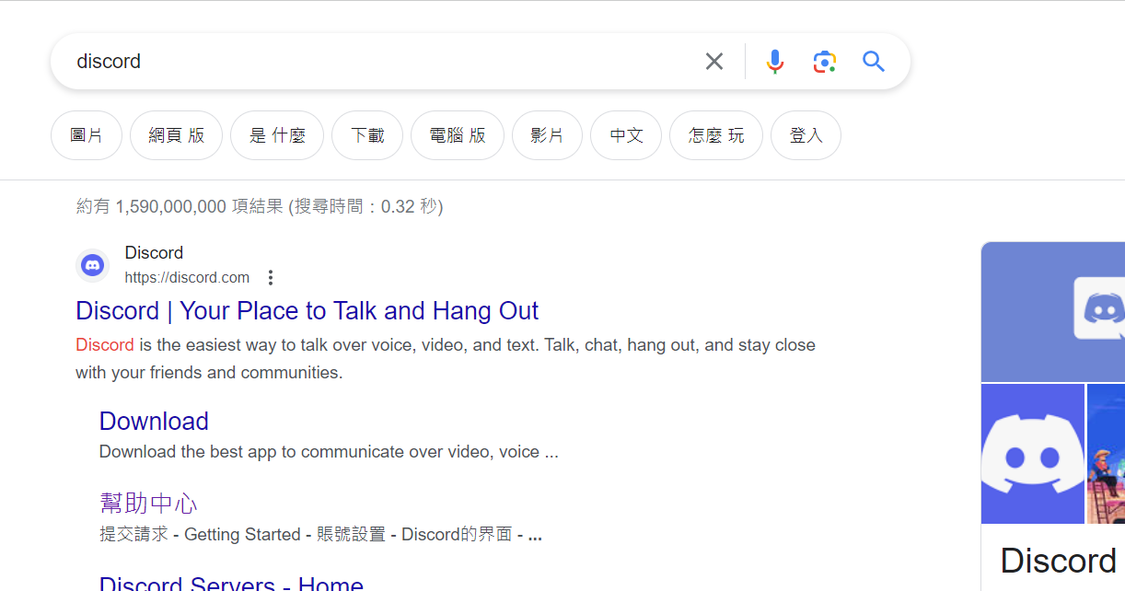Open the white Discord mascot thumbnail

point(1033,454)
